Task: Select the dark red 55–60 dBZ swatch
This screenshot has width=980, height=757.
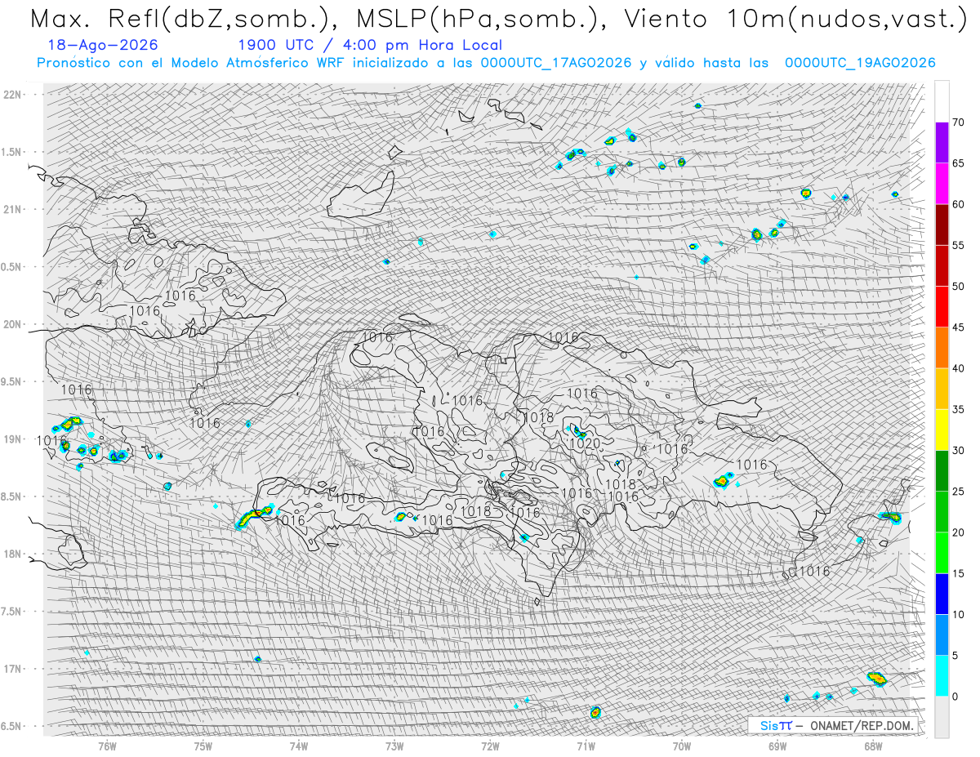Action: click(942, 225)
